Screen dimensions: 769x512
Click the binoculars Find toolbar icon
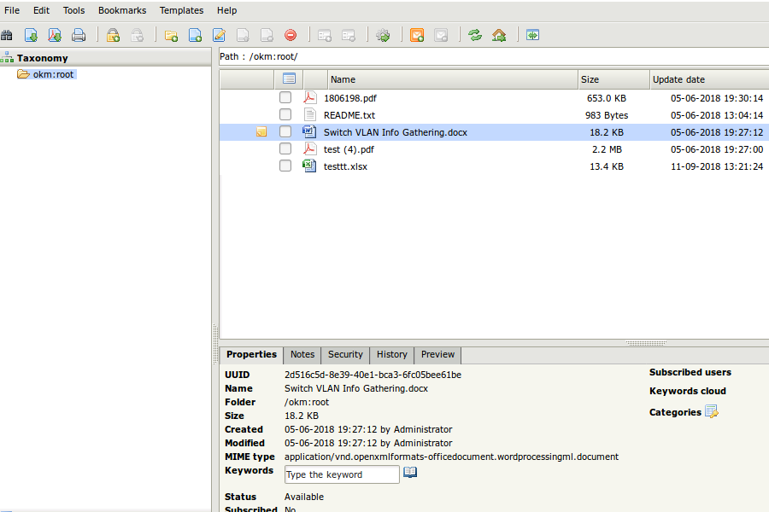click(x=7, y=35)
